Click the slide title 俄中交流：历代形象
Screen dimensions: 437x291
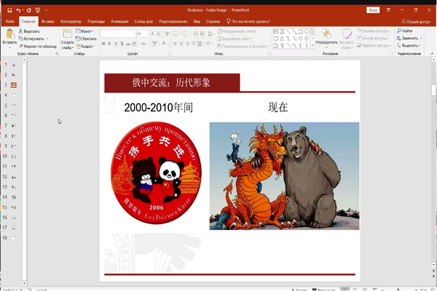pyautogui.click(x=171, y=83)
